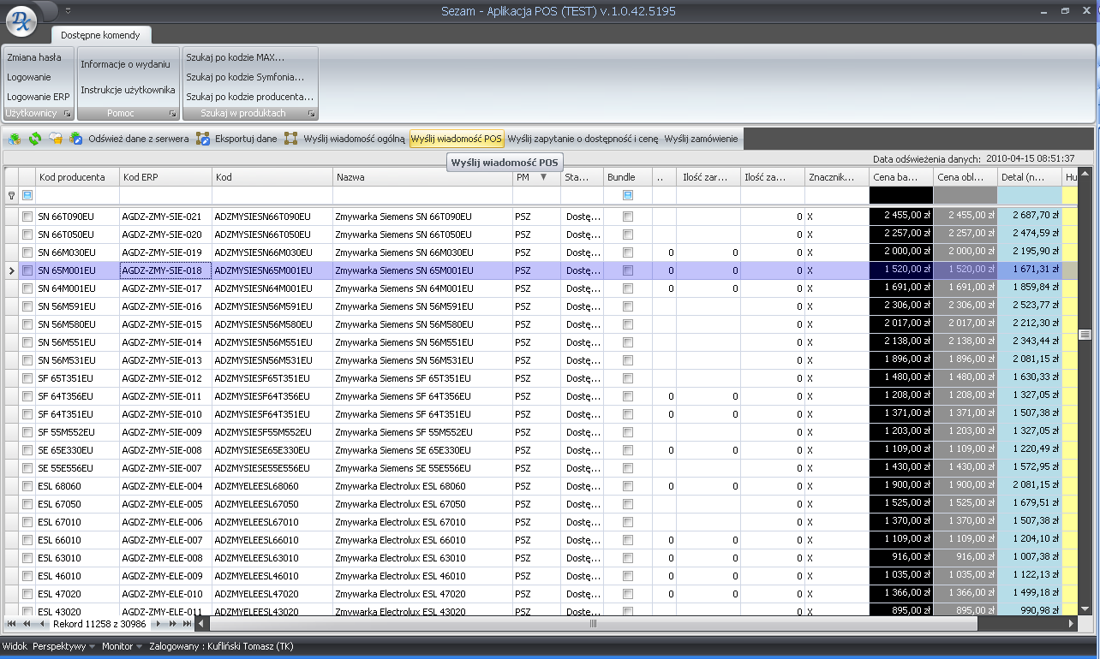
Task: Click the cloud message icon in toolbar
Action: pos(56,139)
